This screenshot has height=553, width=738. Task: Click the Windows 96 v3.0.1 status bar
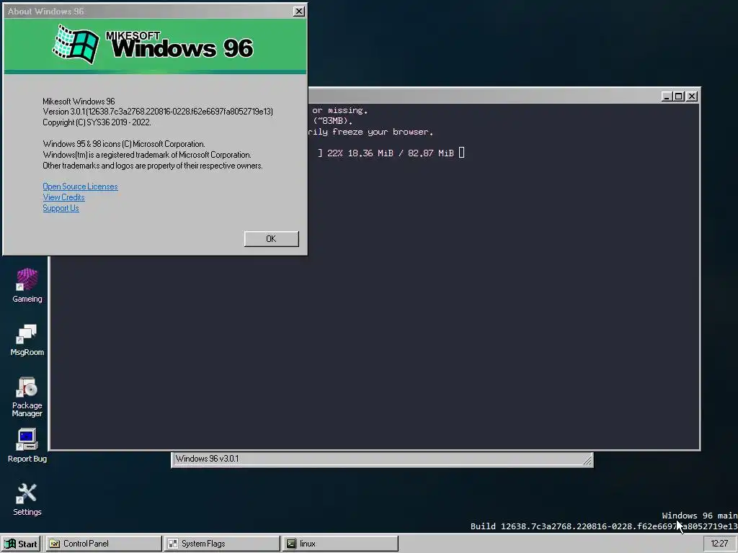(x=382, y=459)
